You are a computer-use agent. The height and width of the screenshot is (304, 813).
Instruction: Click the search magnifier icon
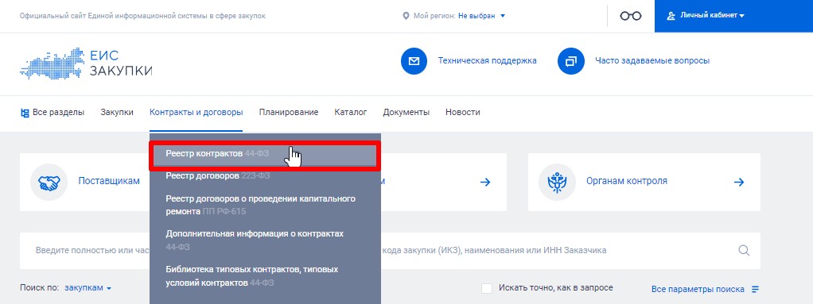pos(744,251)
